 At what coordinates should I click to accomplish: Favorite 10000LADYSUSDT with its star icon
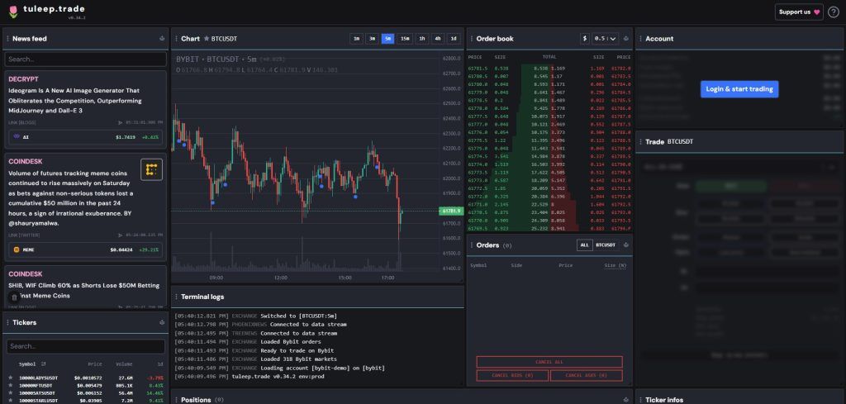[11, 378]
